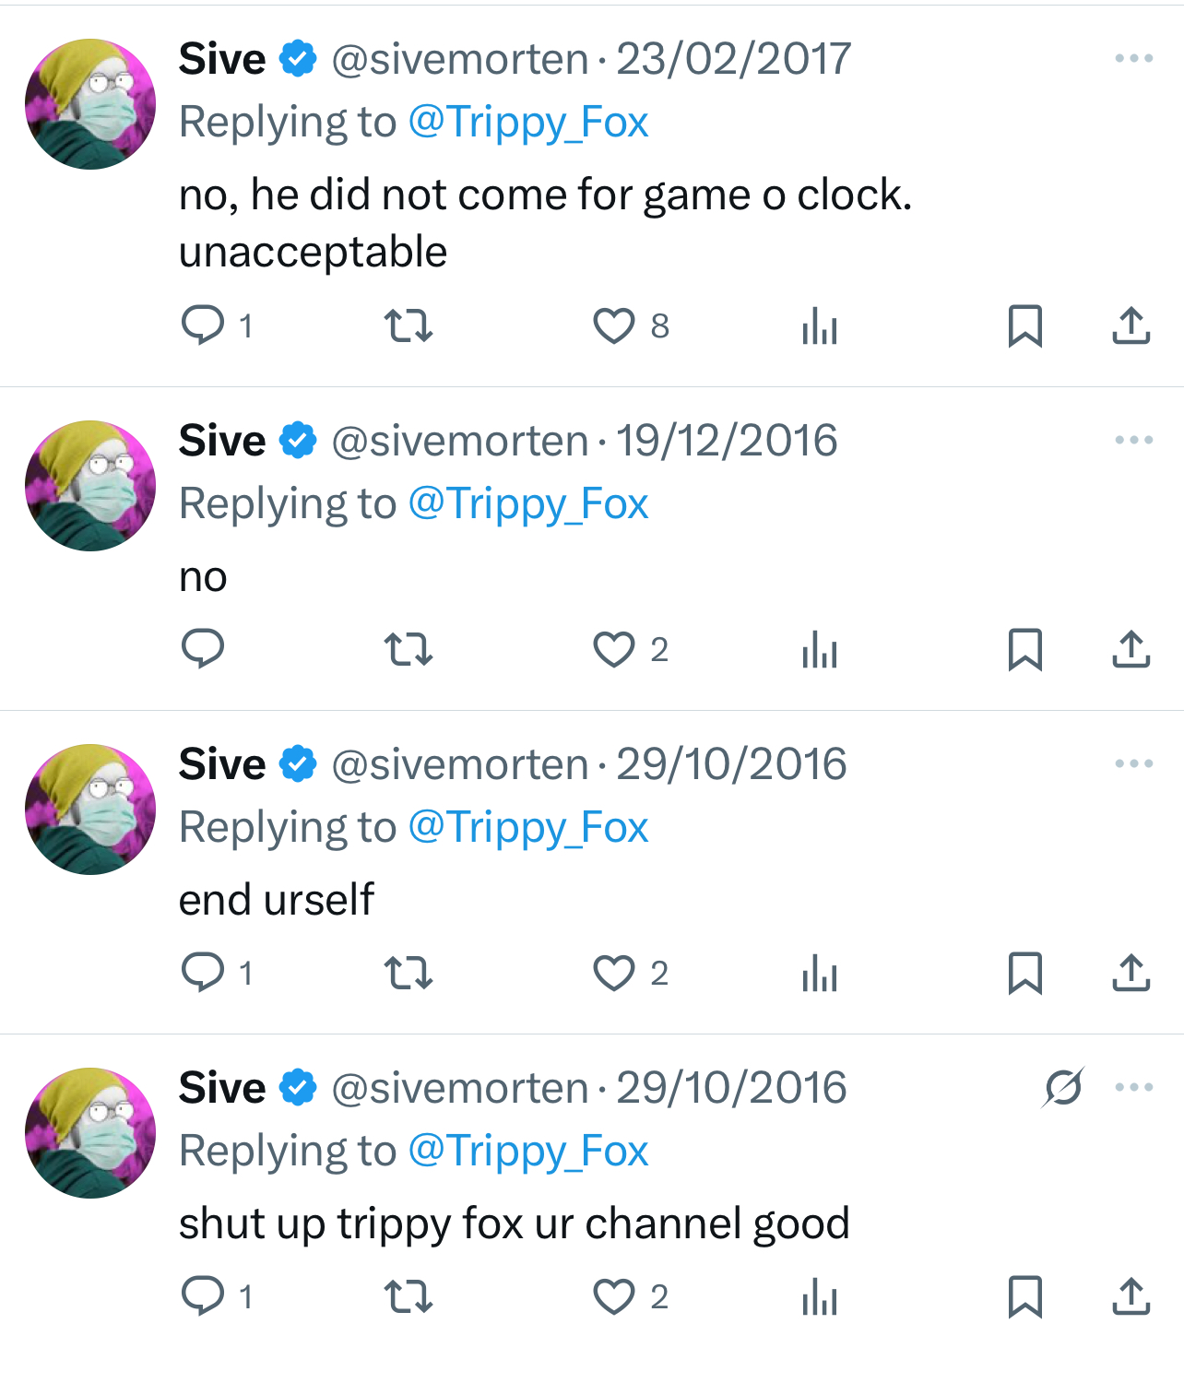Image resolution: width=1184 pixels, height=1383 pixels.
Task: Open the 19/12/2016 tweet date link
Action: pyautogui.click(x=727, y=441)
